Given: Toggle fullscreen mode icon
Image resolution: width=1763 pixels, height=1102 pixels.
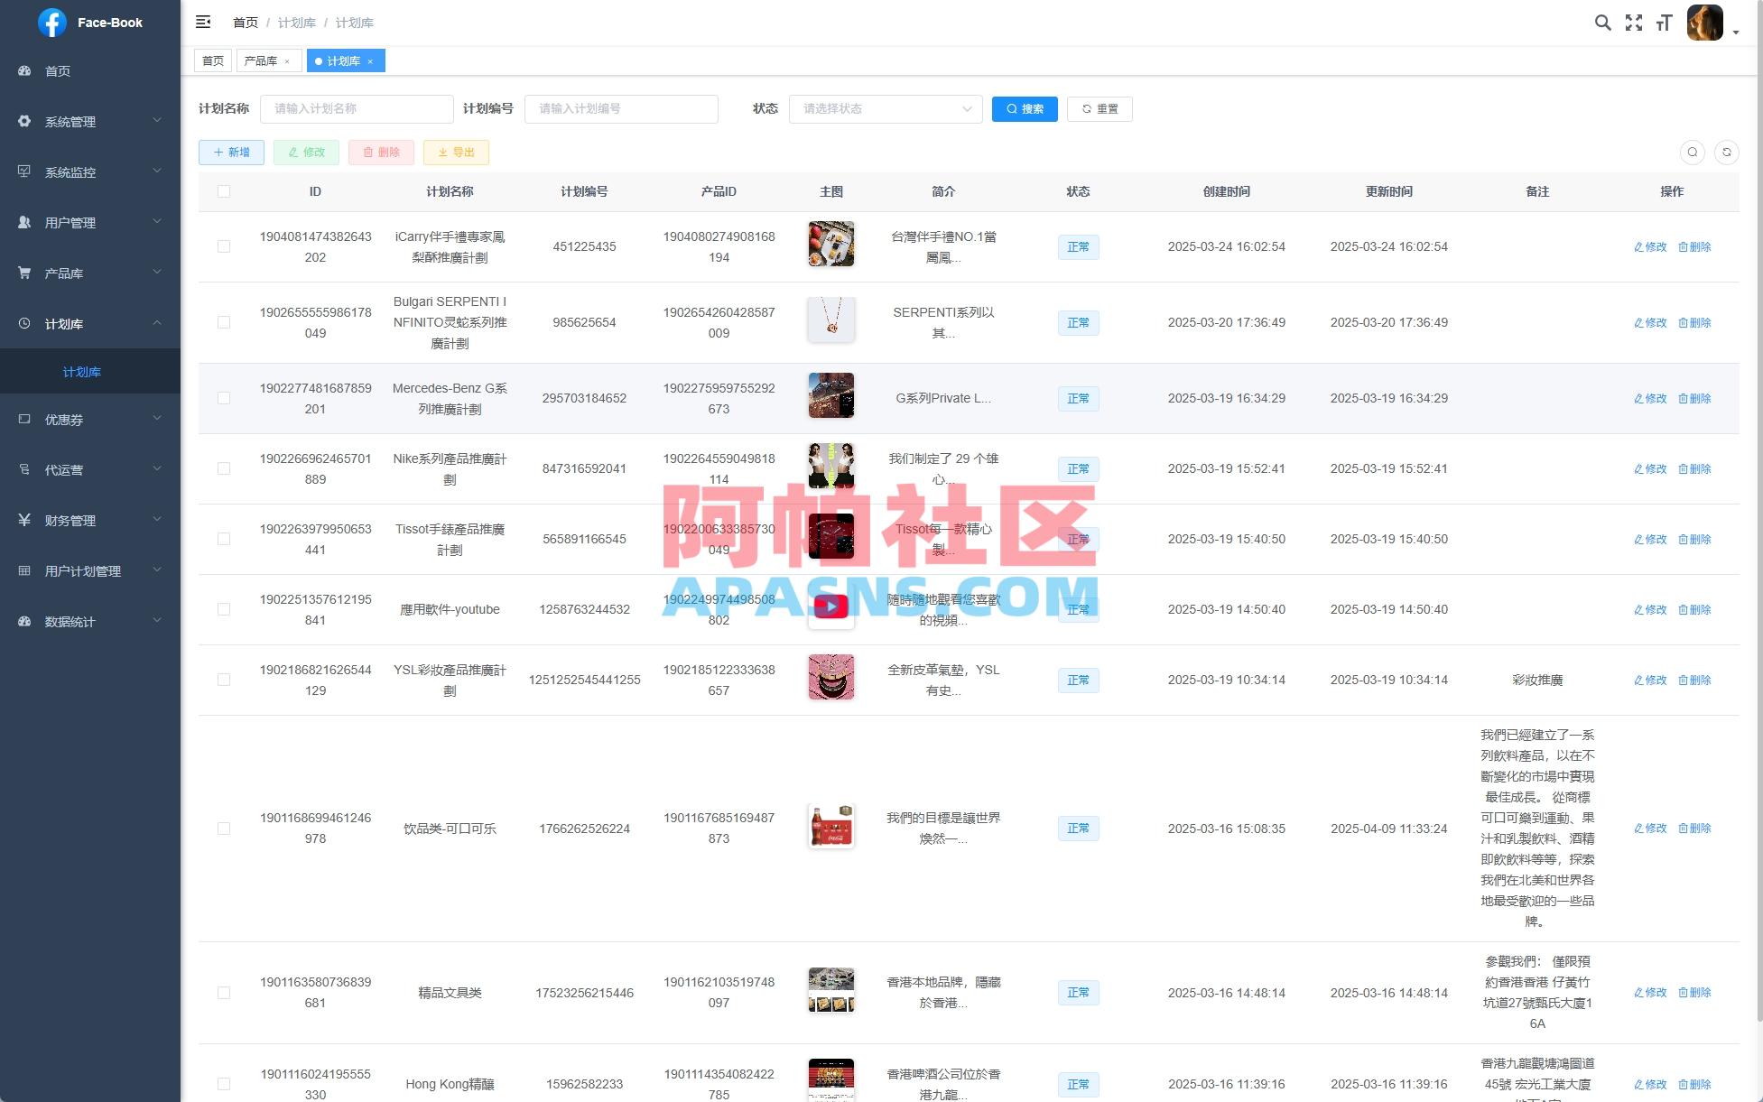Looking at the screenshot, I should click(1634, 23).
